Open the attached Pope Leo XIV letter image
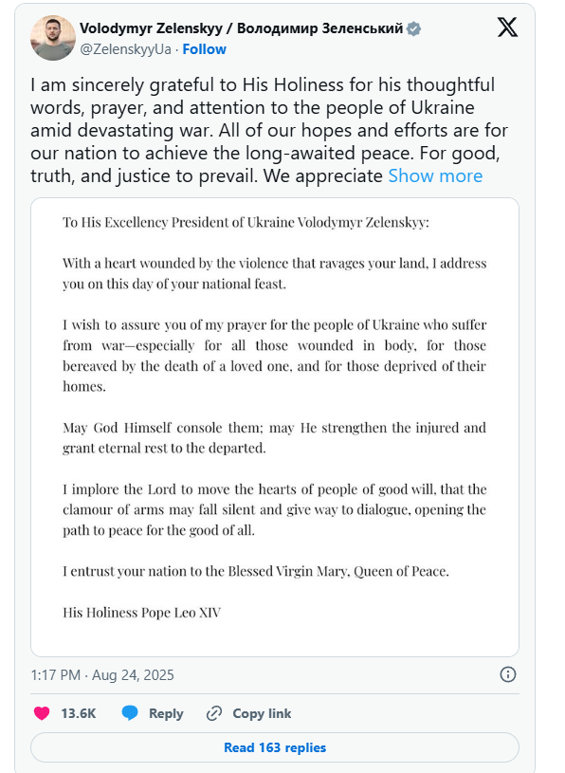The height and width of the screenshot is (773, 565). tap(275, 428)
